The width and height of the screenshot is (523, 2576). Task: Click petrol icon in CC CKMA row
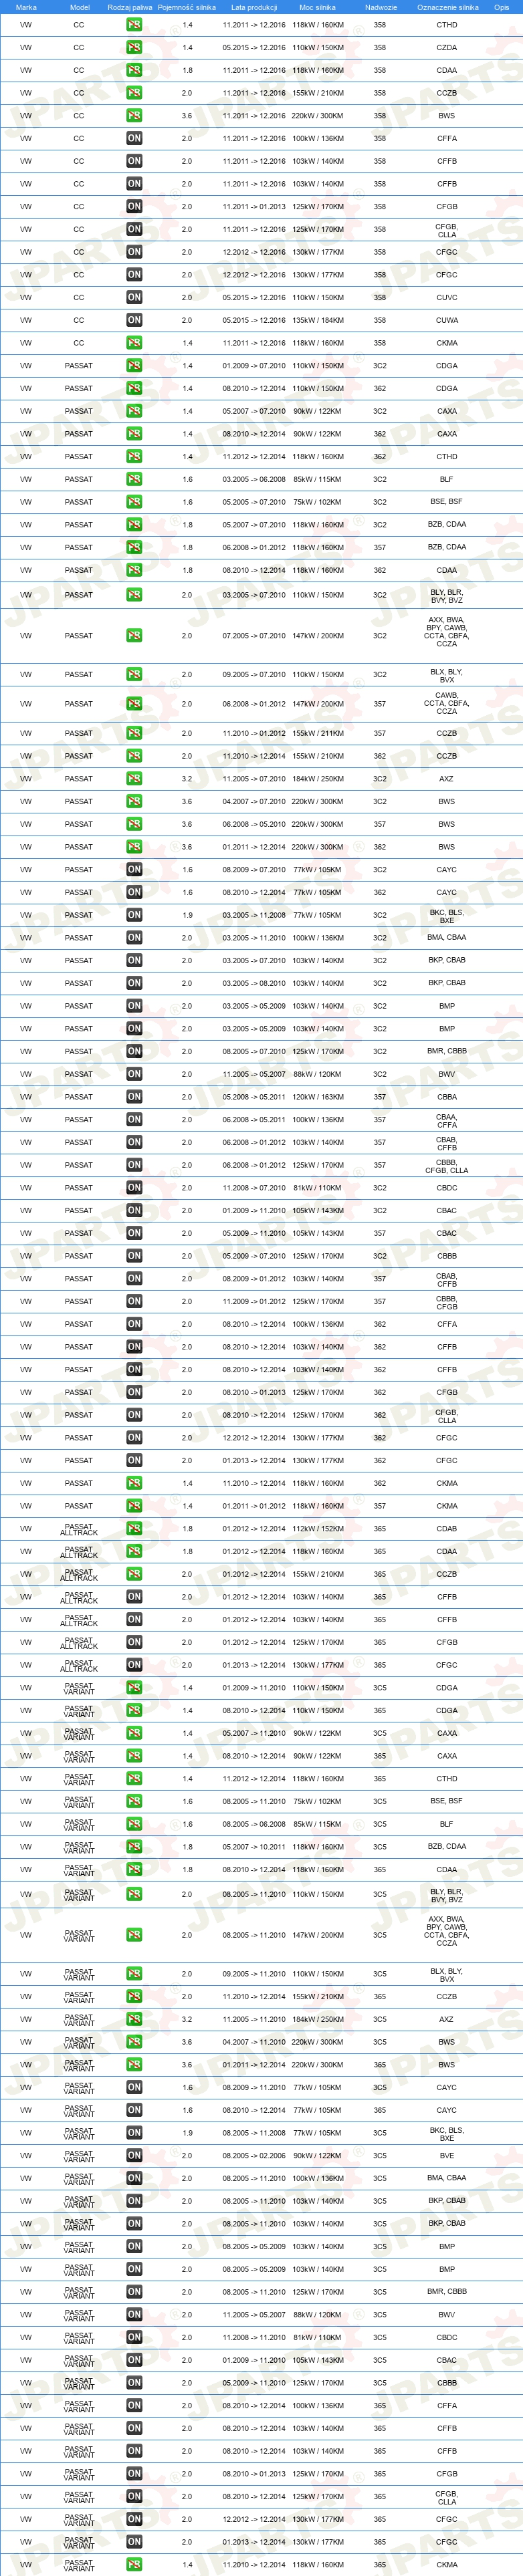(x=134, y=343)
